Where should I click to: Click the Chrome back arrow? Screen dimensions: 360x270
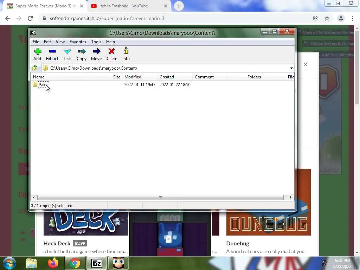8,18
